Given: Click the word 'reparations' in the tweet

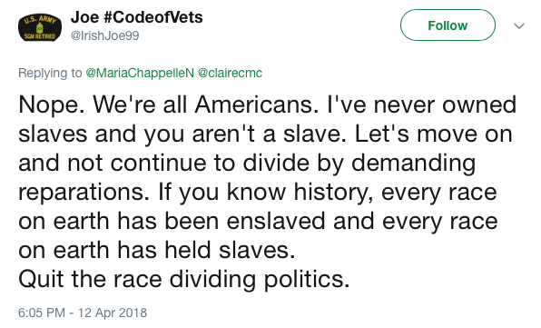Looking at the screenshot, I should coord(84,193).
